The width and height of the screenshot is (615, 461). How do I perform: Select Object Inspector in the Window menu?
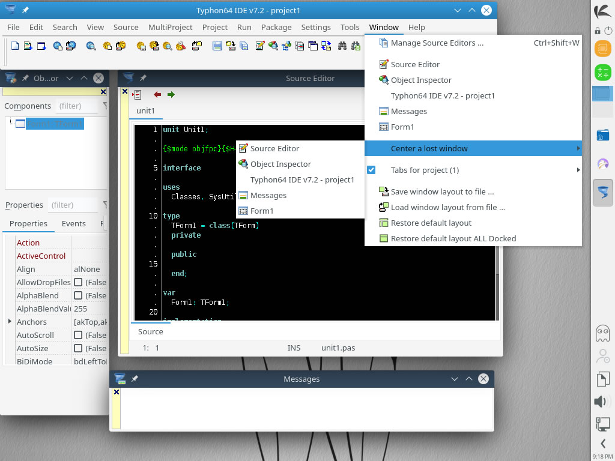point(473,80)
